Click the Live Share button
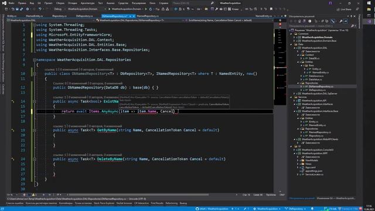The width and height of the screenshot is (375, 211). click(x=344, y=9)
